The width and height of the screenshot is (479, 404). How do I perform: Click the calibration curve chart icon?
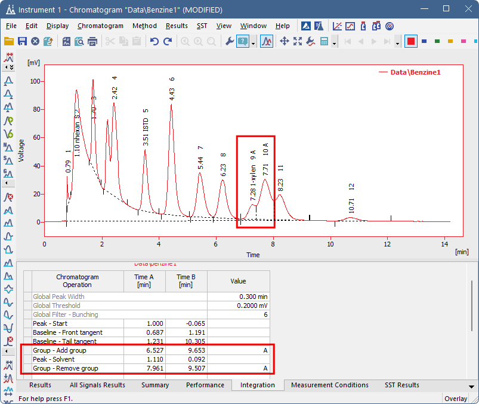350,26
